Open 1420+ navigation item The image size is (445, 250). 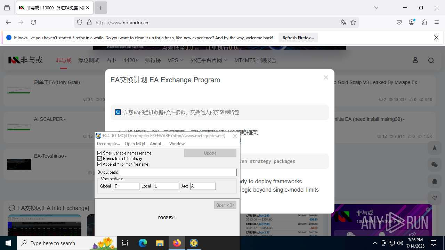131,60
